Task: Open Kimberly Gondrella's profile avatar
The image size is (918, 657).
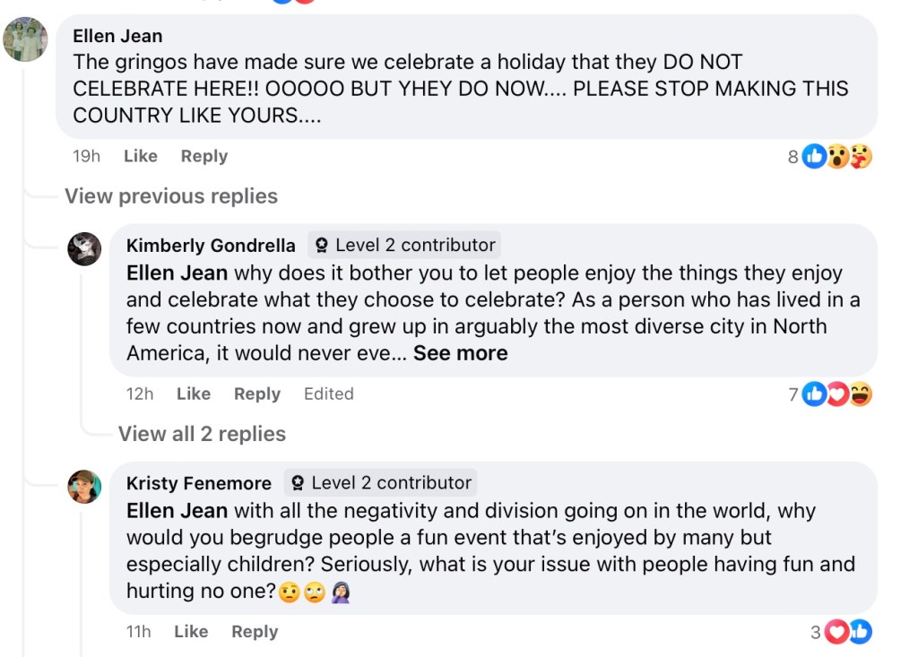Action: point(84,249)
